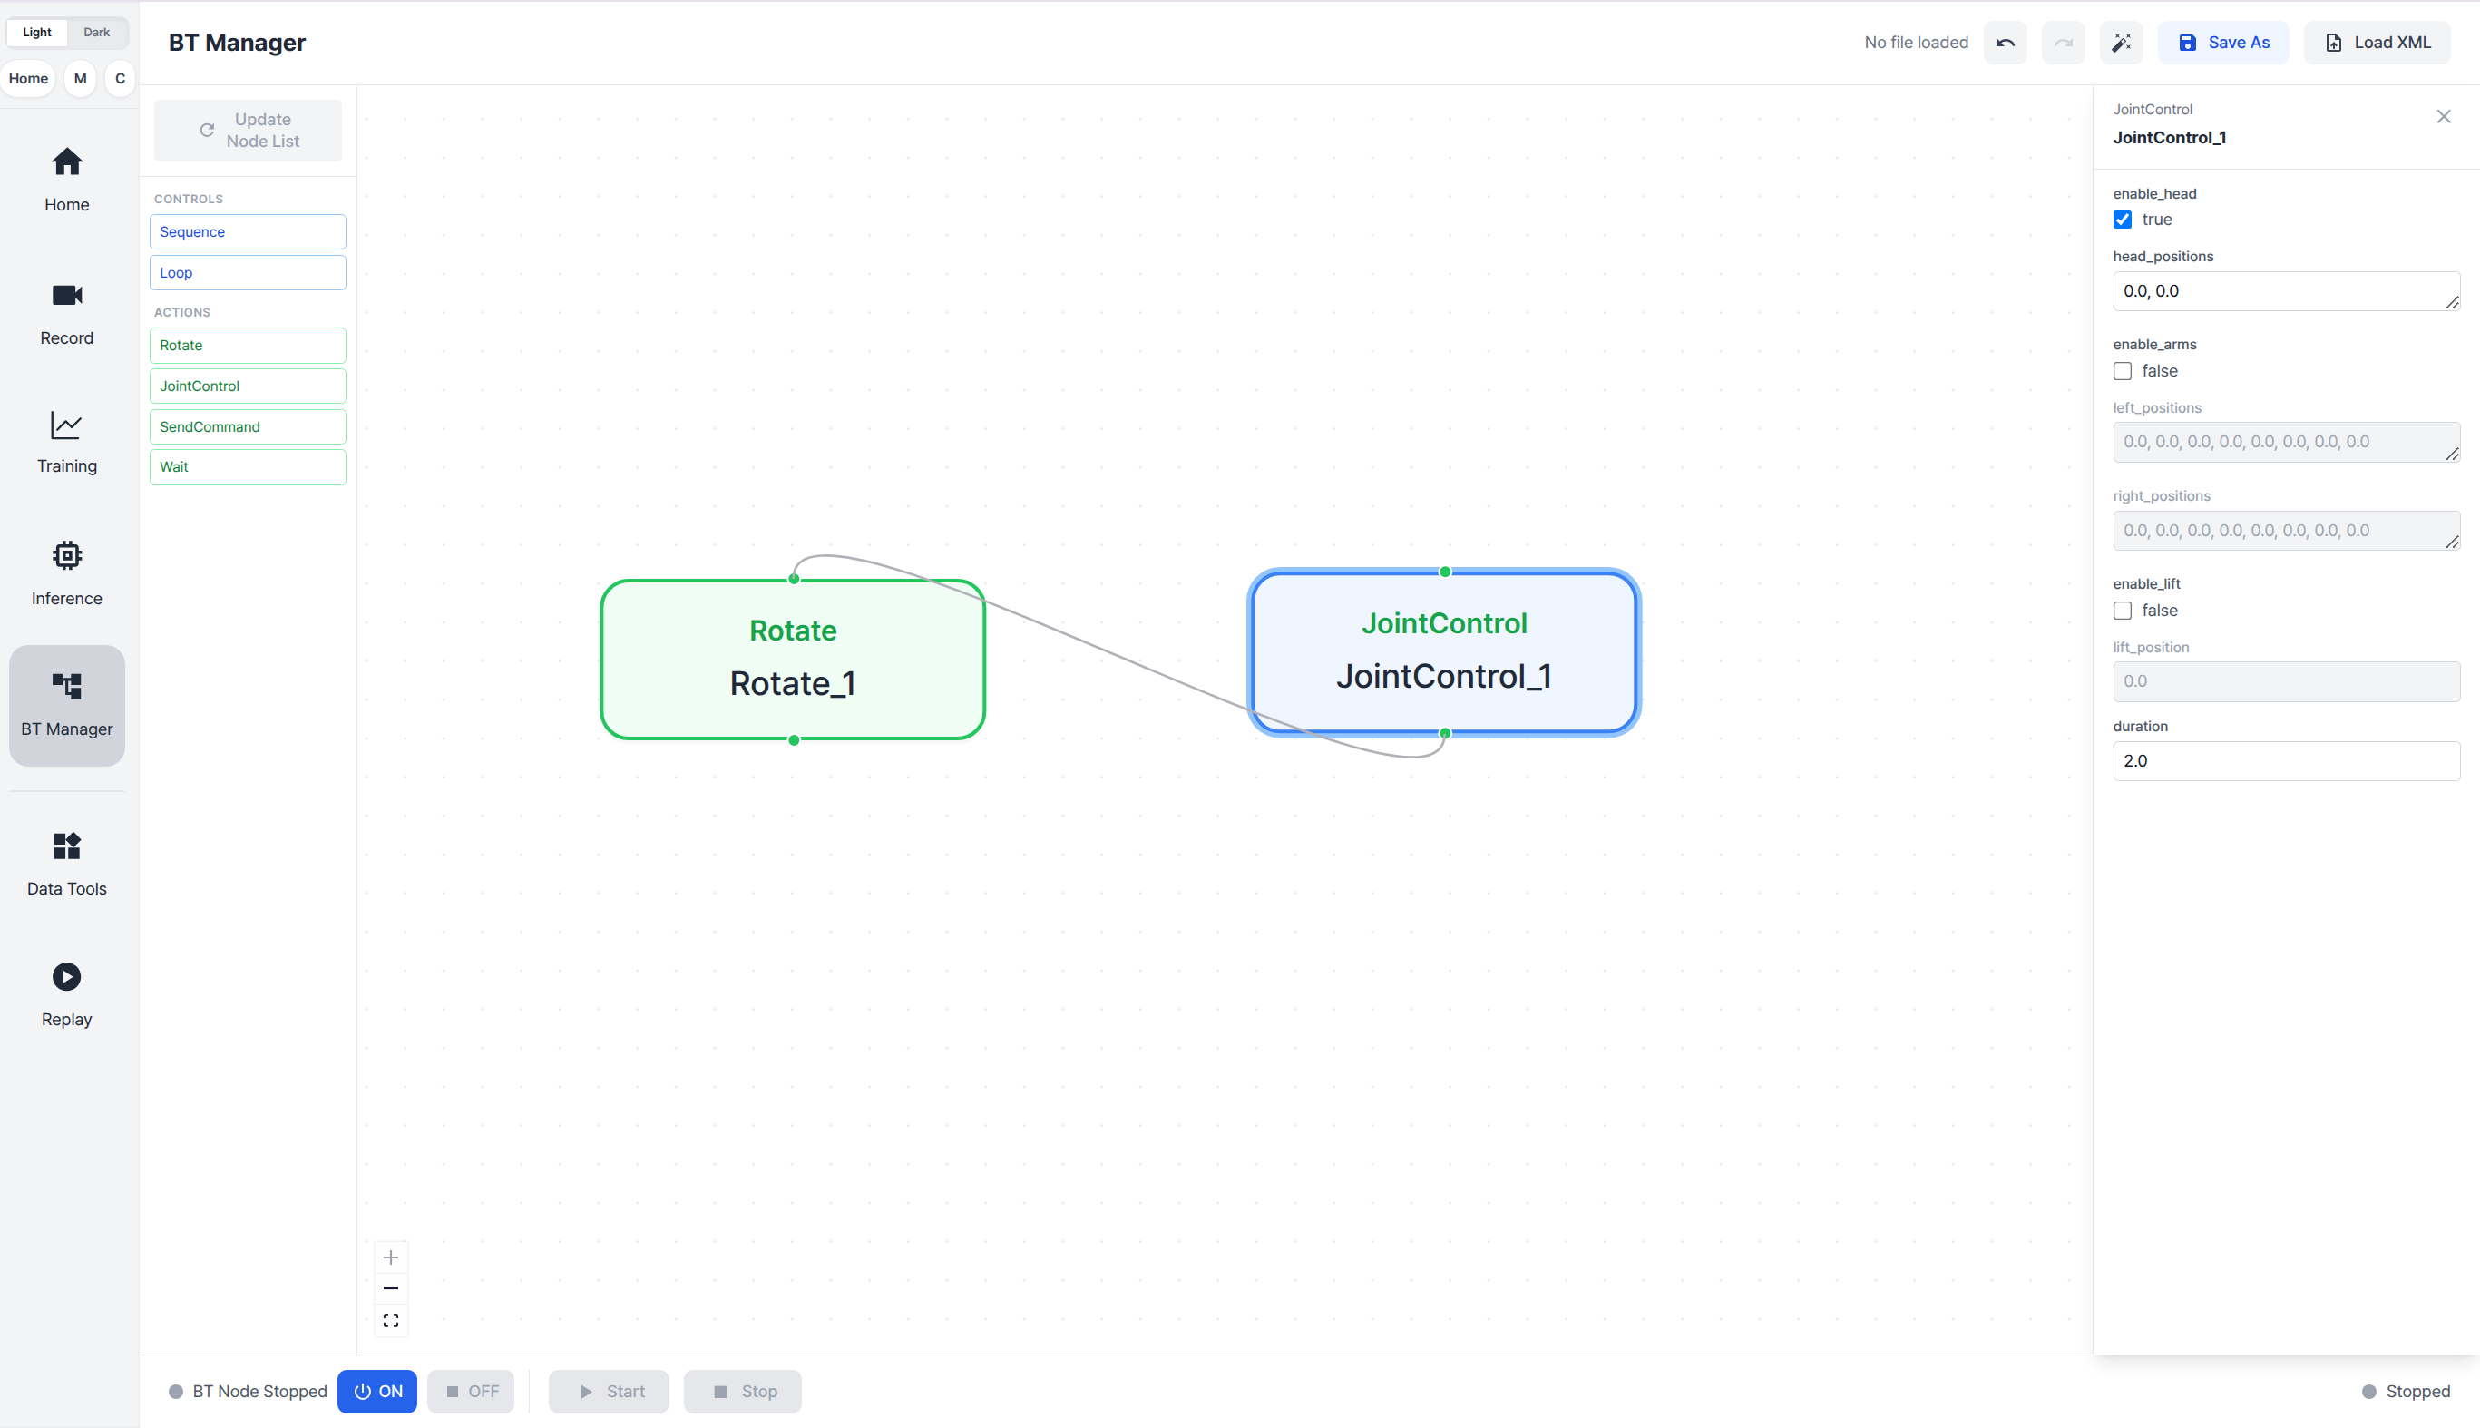Image resolution: width=2480 pixels, height=1428 pixels.
Task: Click the right_positions input field
Action: point(2286,531)
